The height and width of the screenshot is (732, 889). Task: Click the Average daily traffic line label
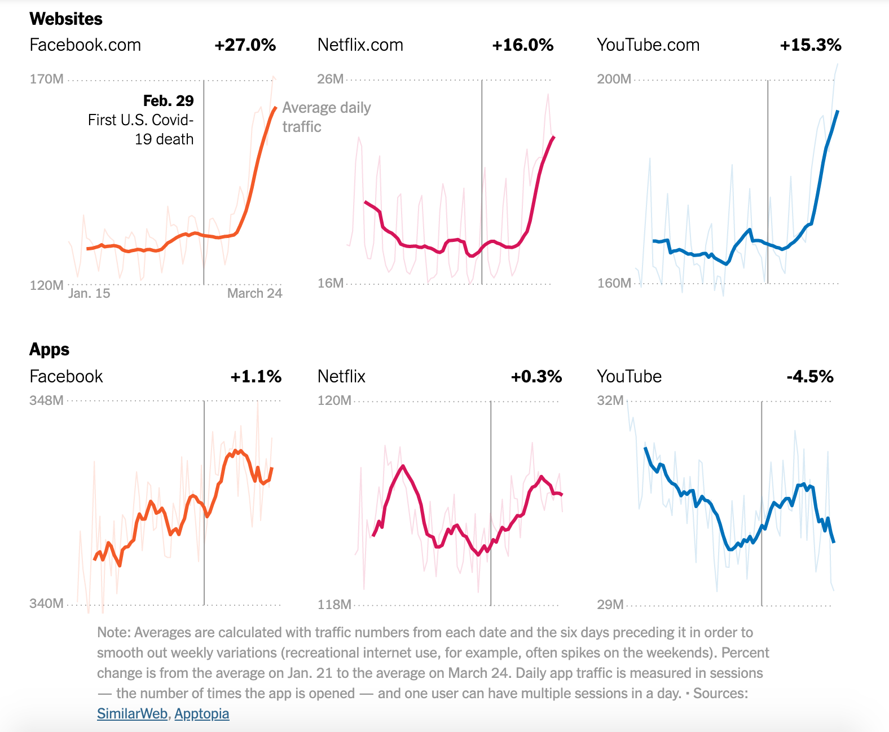(x=326, y=117)
